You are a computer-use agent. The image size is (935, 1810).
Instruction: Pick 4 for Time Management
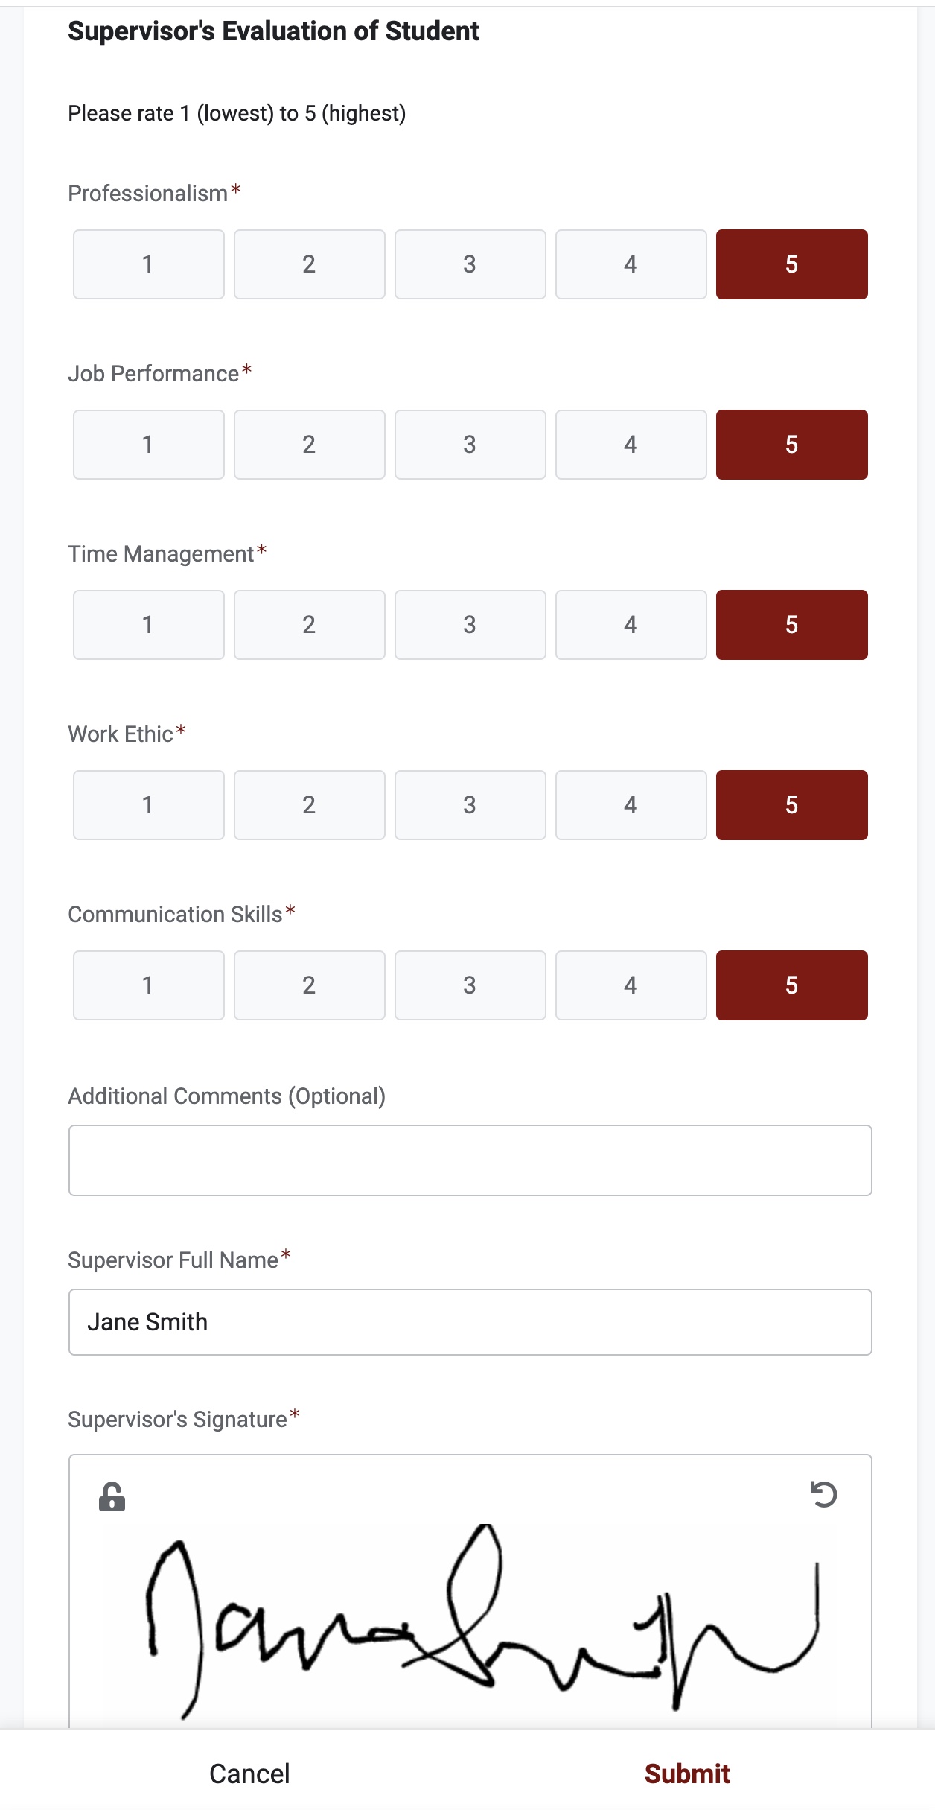(x=631, y=625)
